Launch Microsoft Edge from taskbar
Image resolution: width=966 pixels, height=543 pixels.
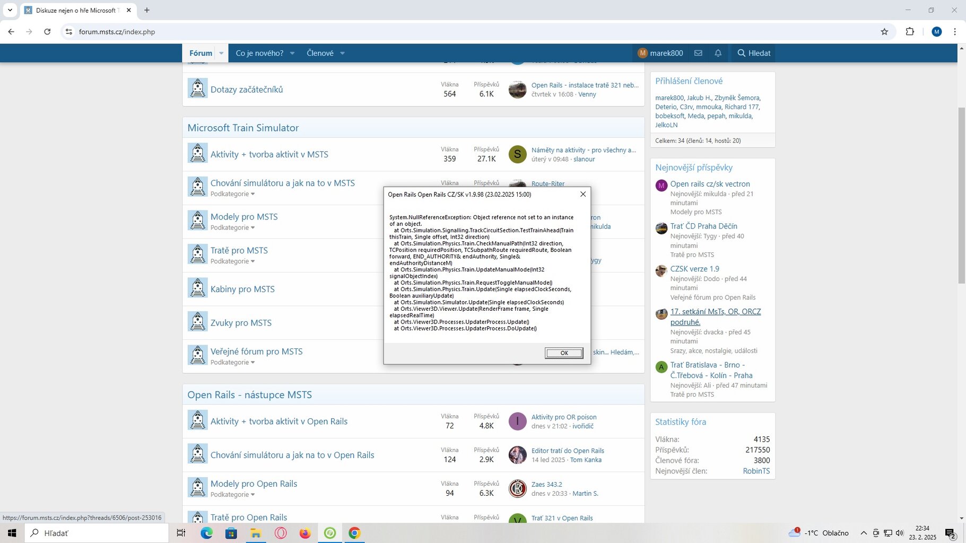tap(206, 533)
